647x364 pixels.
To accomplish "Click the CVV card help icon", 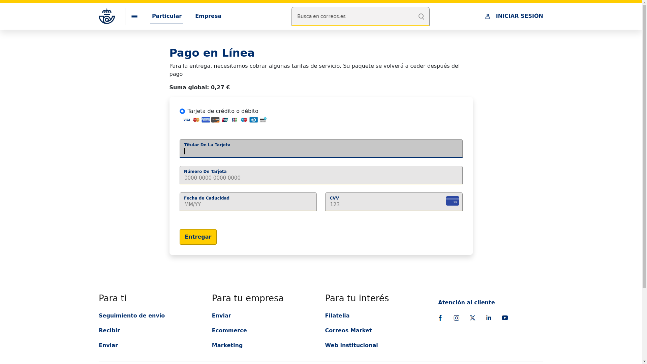I will point(452,201).
